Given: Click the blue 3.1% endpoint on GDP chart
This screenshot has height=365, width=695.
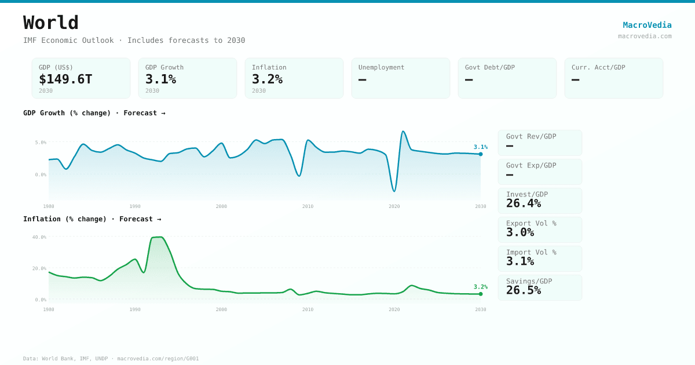Looking at the screenshot, I should (481, 154).
